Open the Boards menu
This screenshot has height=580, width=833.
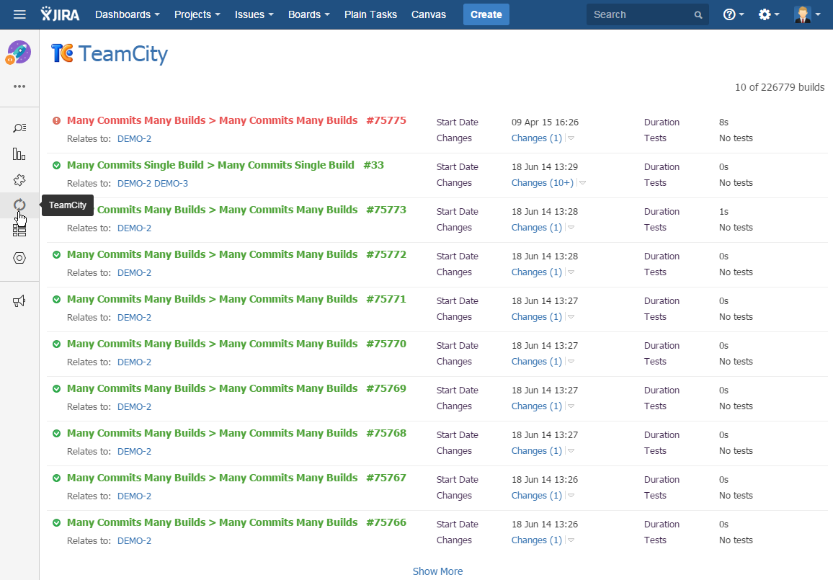click(x=308, y=14)
